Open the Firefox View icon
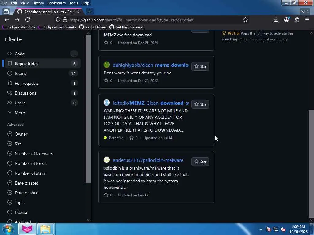 click(6, 12)
